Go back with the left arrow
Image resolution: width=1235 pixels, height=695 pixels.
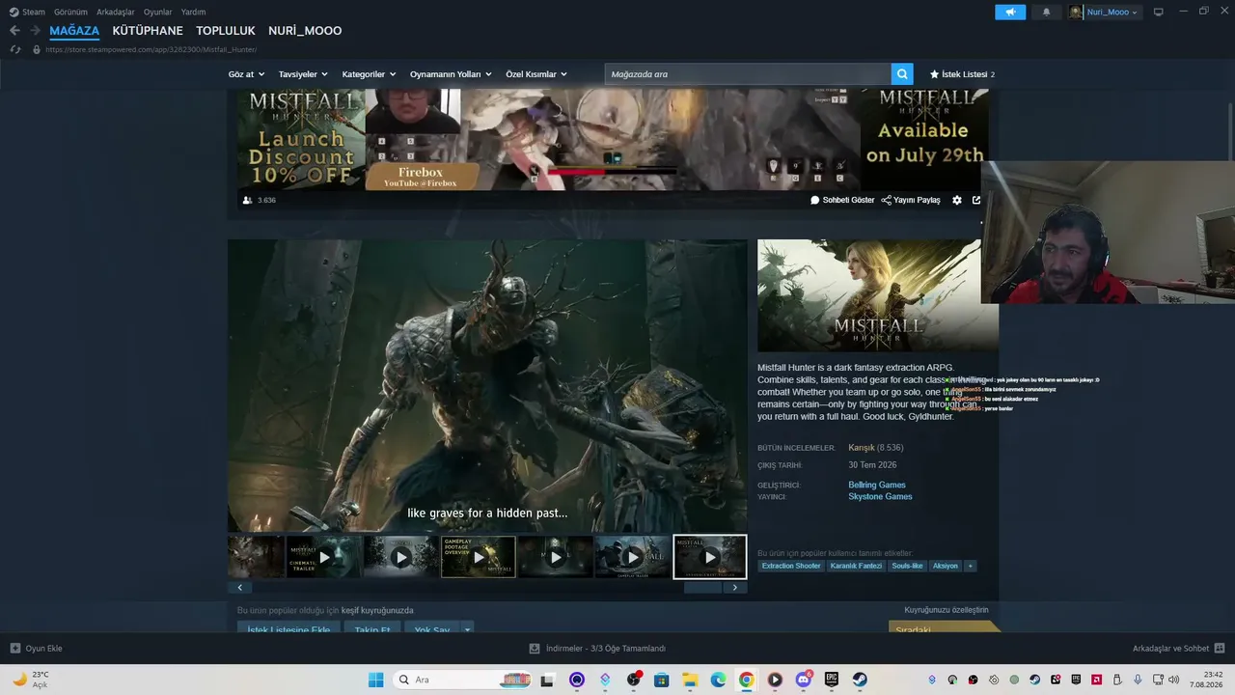point(14,31)
